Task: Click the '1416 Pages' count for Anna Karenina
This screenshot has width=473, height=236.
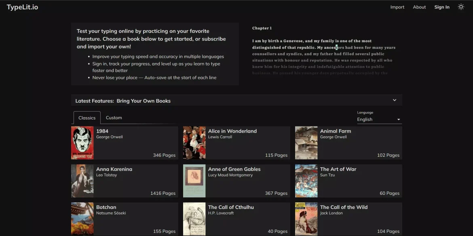Action: pyautogui.click(x=163, y=193)
